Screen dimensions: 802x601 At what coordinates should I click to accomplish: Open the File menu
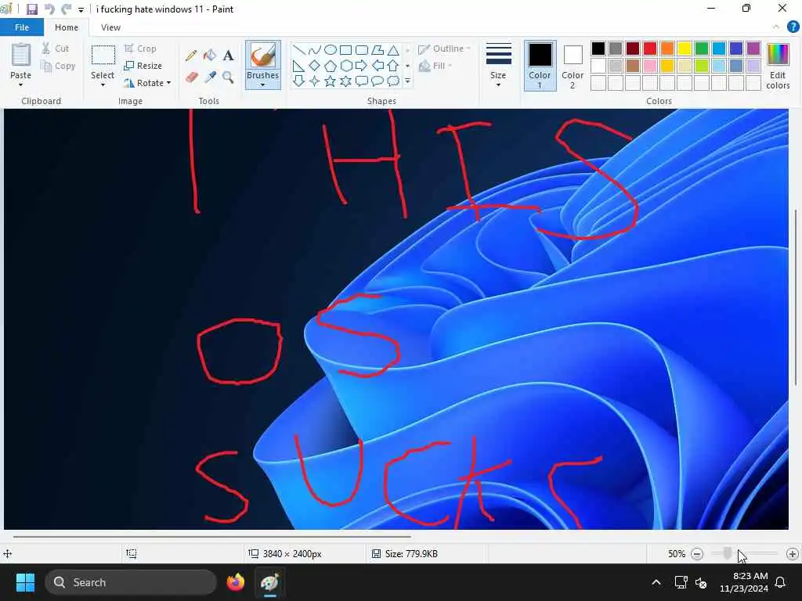[x=22, y=27]
